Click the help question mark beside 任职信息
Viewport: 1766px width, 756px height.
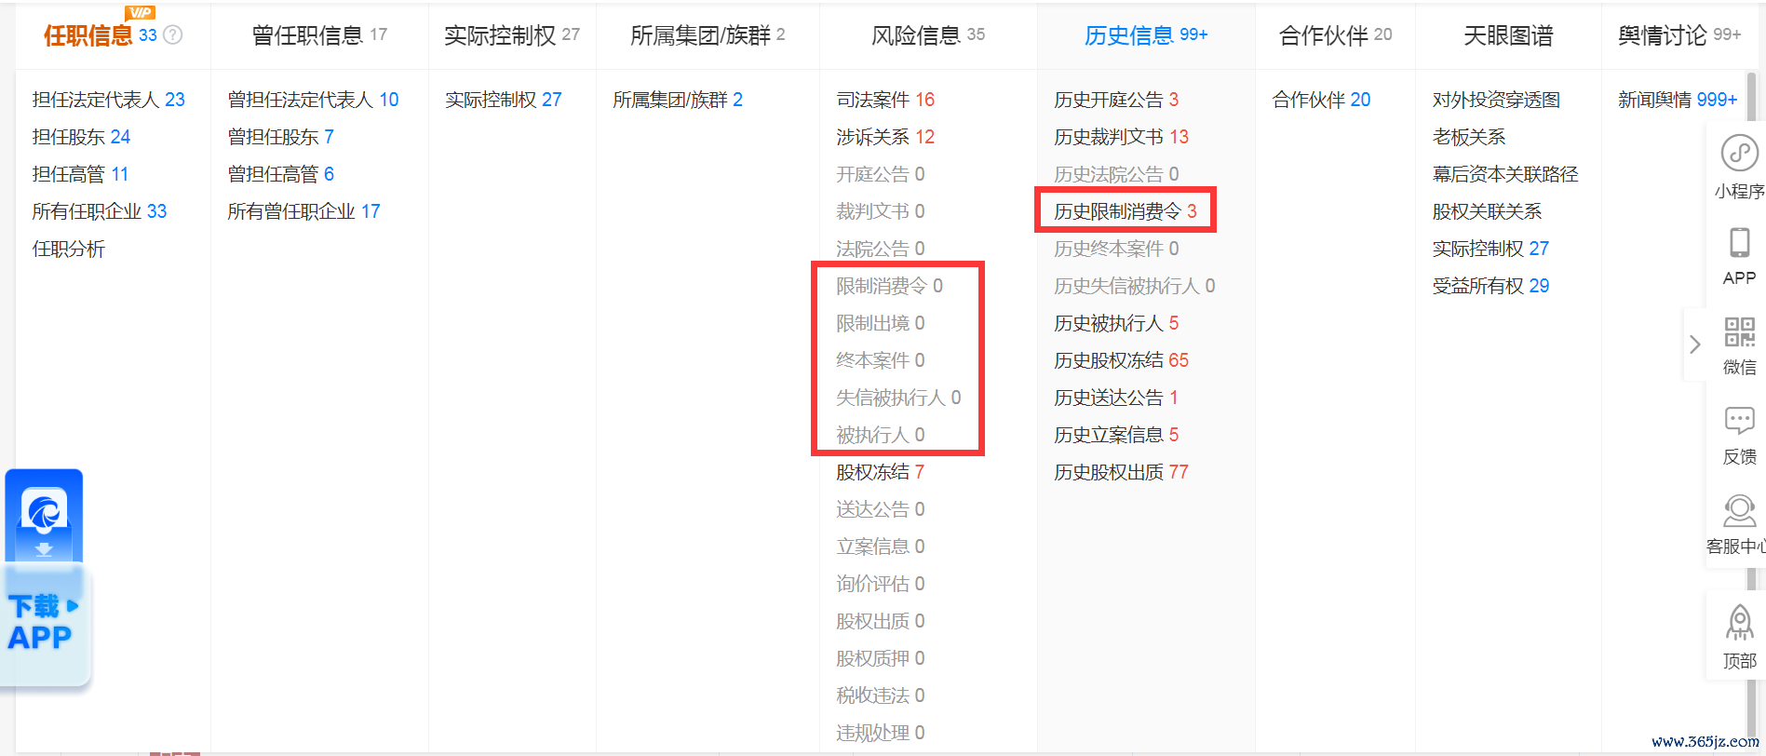click(x=173, y=35)
